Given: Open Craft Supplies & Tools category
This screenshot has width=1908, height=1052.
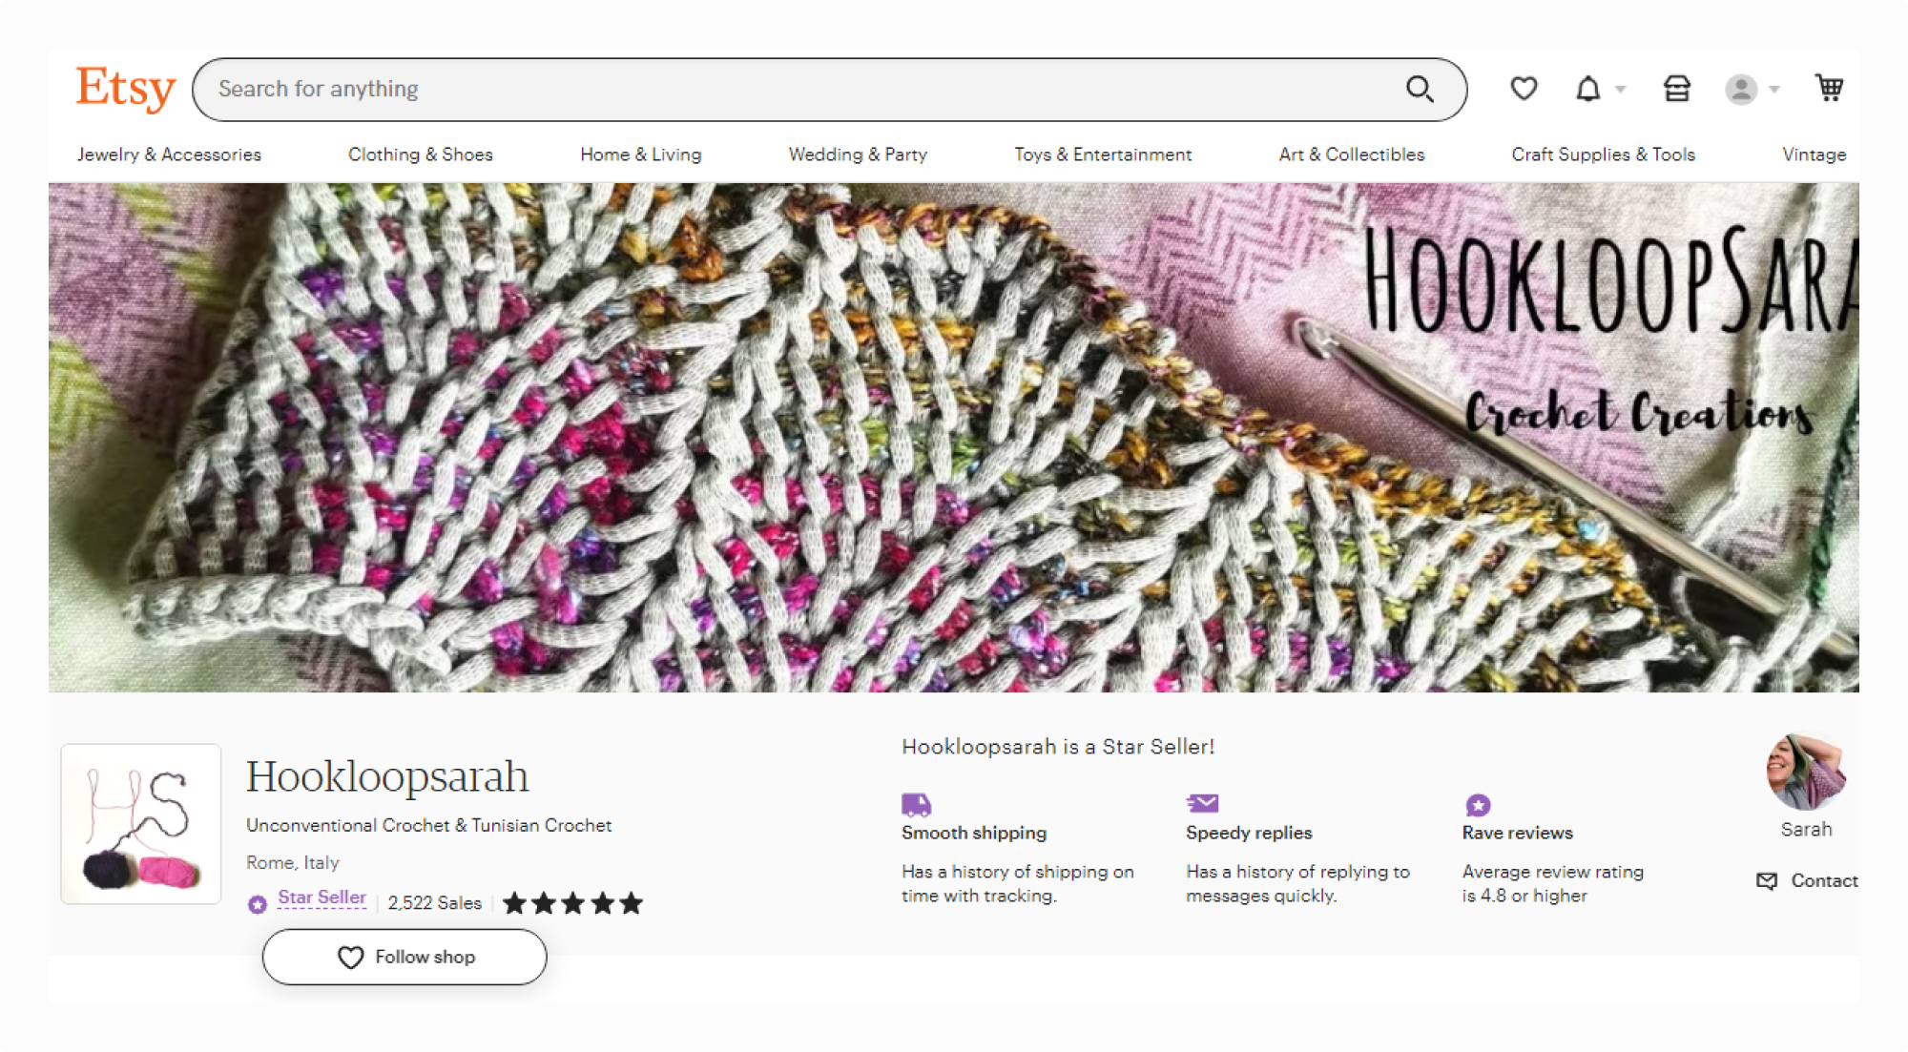Looking at the screenshot, I should tap(1603, 155).
